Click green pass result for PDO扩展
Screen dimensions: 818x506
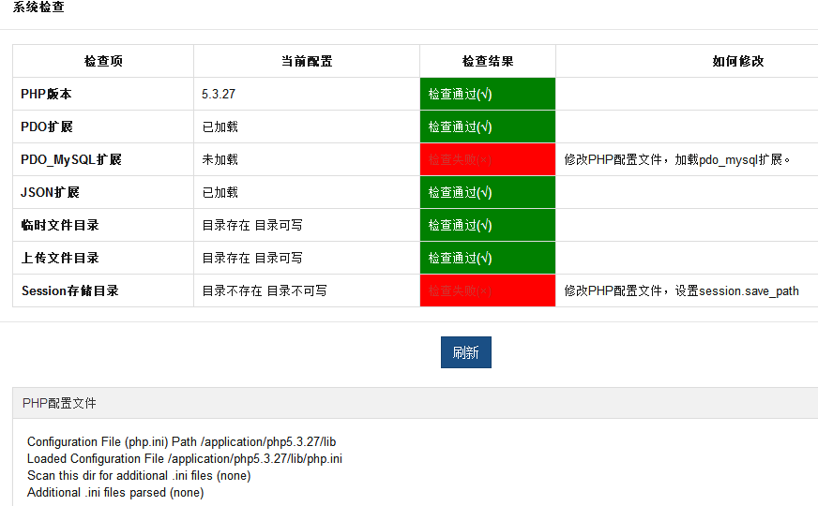(x=488, y=127)
